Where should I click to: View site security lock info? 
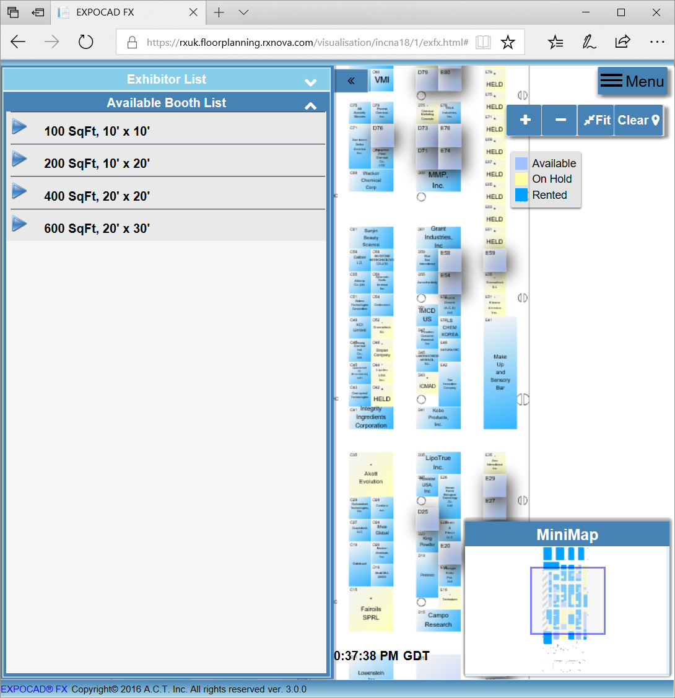tap(132, 42)
